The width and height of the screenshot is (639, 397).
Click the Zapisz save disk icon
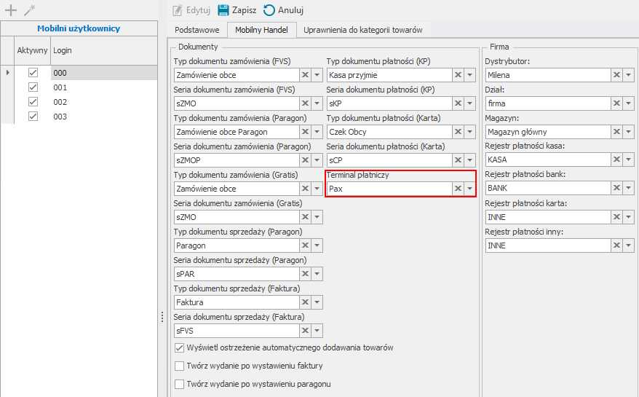pyautogui.click(x=223, y=10)
